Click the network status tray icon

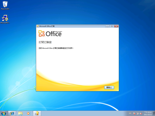click(x=138, y=113)
